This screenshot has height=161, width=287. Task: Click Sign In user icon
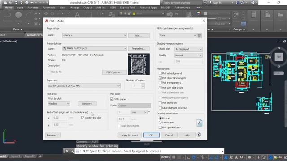[x=210, y=3]
